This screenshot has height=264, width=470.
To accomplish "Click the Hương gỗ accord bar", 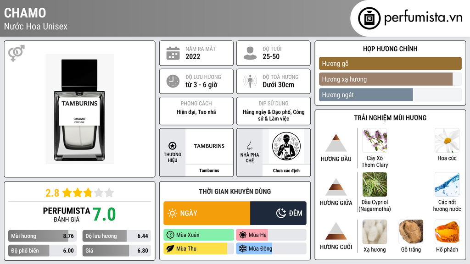I will click(390, 63).
